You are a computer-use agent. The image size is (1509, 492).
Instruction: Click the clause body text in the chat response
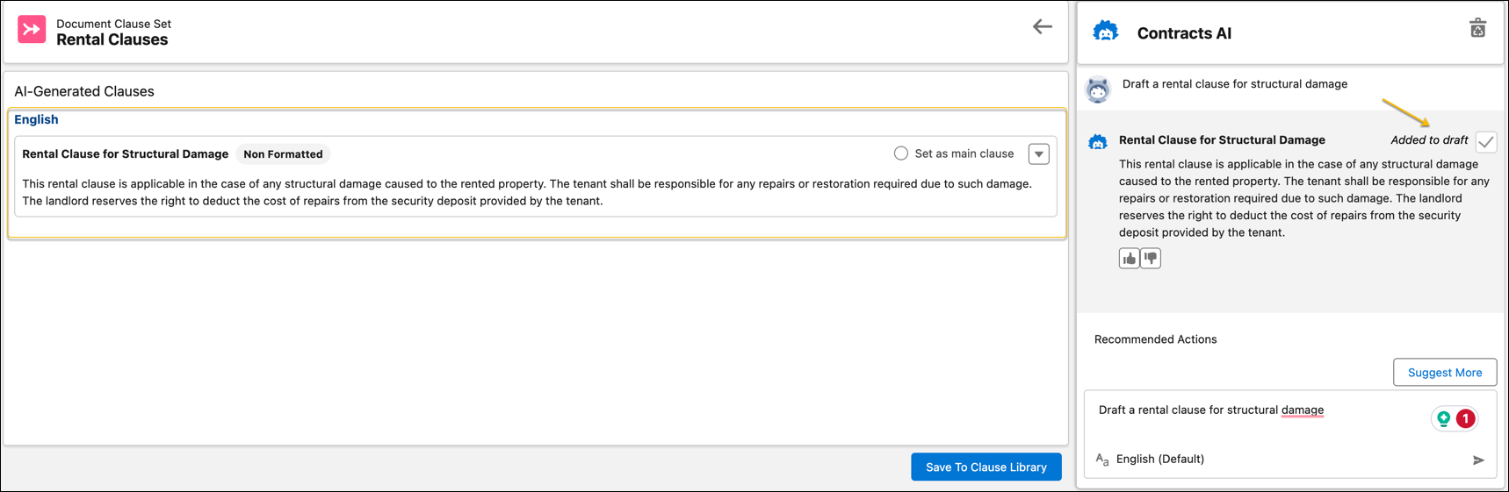point(1304,198)
